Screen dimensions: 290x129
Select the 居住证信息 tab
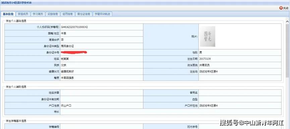(x=84, y=14)
